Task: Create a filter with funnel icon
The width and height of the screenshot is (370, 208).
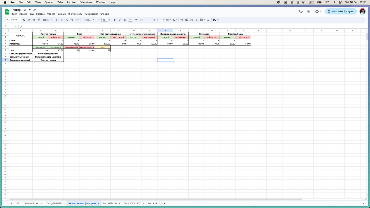Action: 196,20
